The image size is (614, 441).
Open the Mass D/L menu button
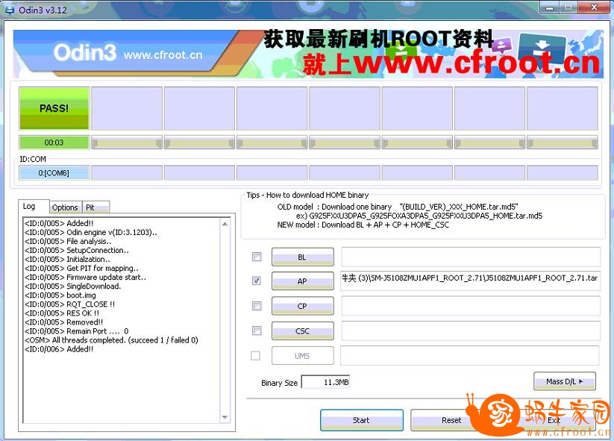pyautogui.click(x=565, y=381)
